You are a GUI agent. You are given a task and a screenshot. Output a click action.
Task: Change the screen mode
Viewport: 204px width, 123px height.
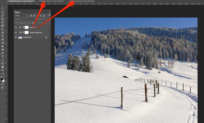click(x=2, y=88)
